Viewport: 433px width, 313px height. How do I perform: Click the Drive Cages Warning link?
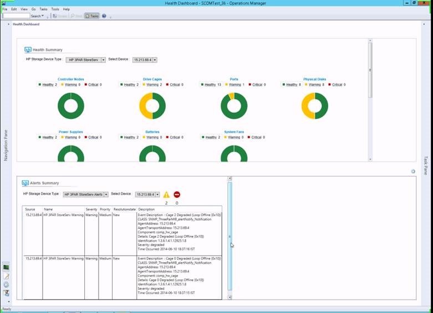153,85
